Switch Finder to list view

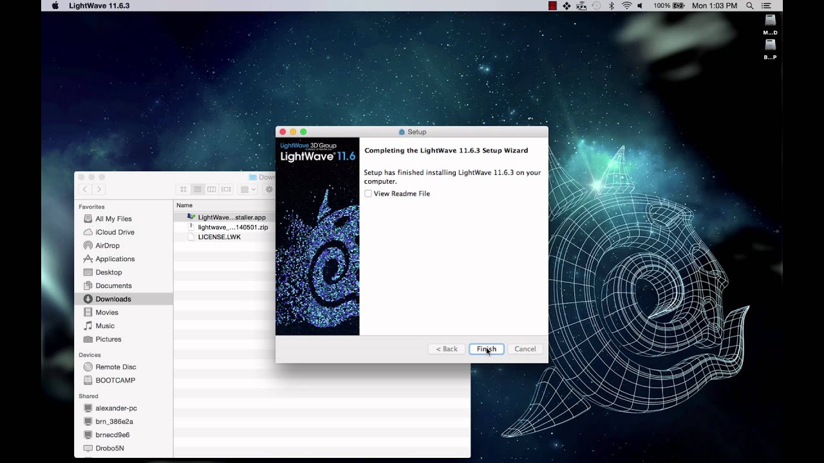coord(198,189)
